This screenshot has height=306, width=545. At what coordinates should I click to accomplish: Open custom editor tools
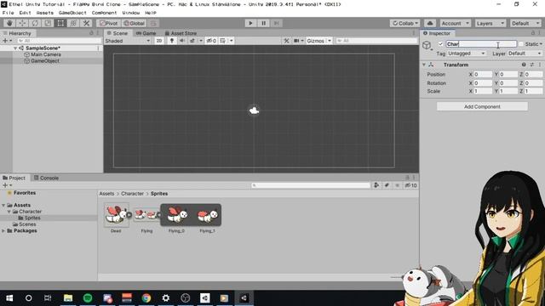87,23
